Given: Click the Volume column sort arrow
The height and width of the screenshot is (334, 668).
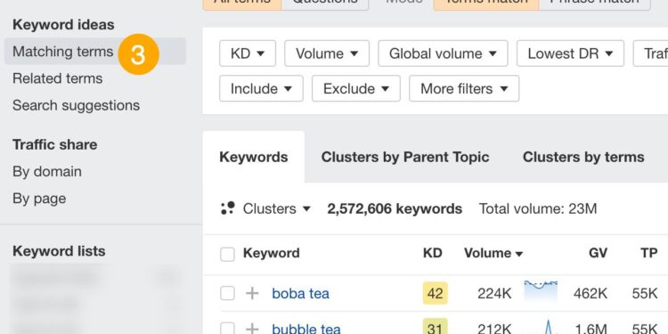Looking at the screenshot, I should pyautogui.click(x=519, y=254).
